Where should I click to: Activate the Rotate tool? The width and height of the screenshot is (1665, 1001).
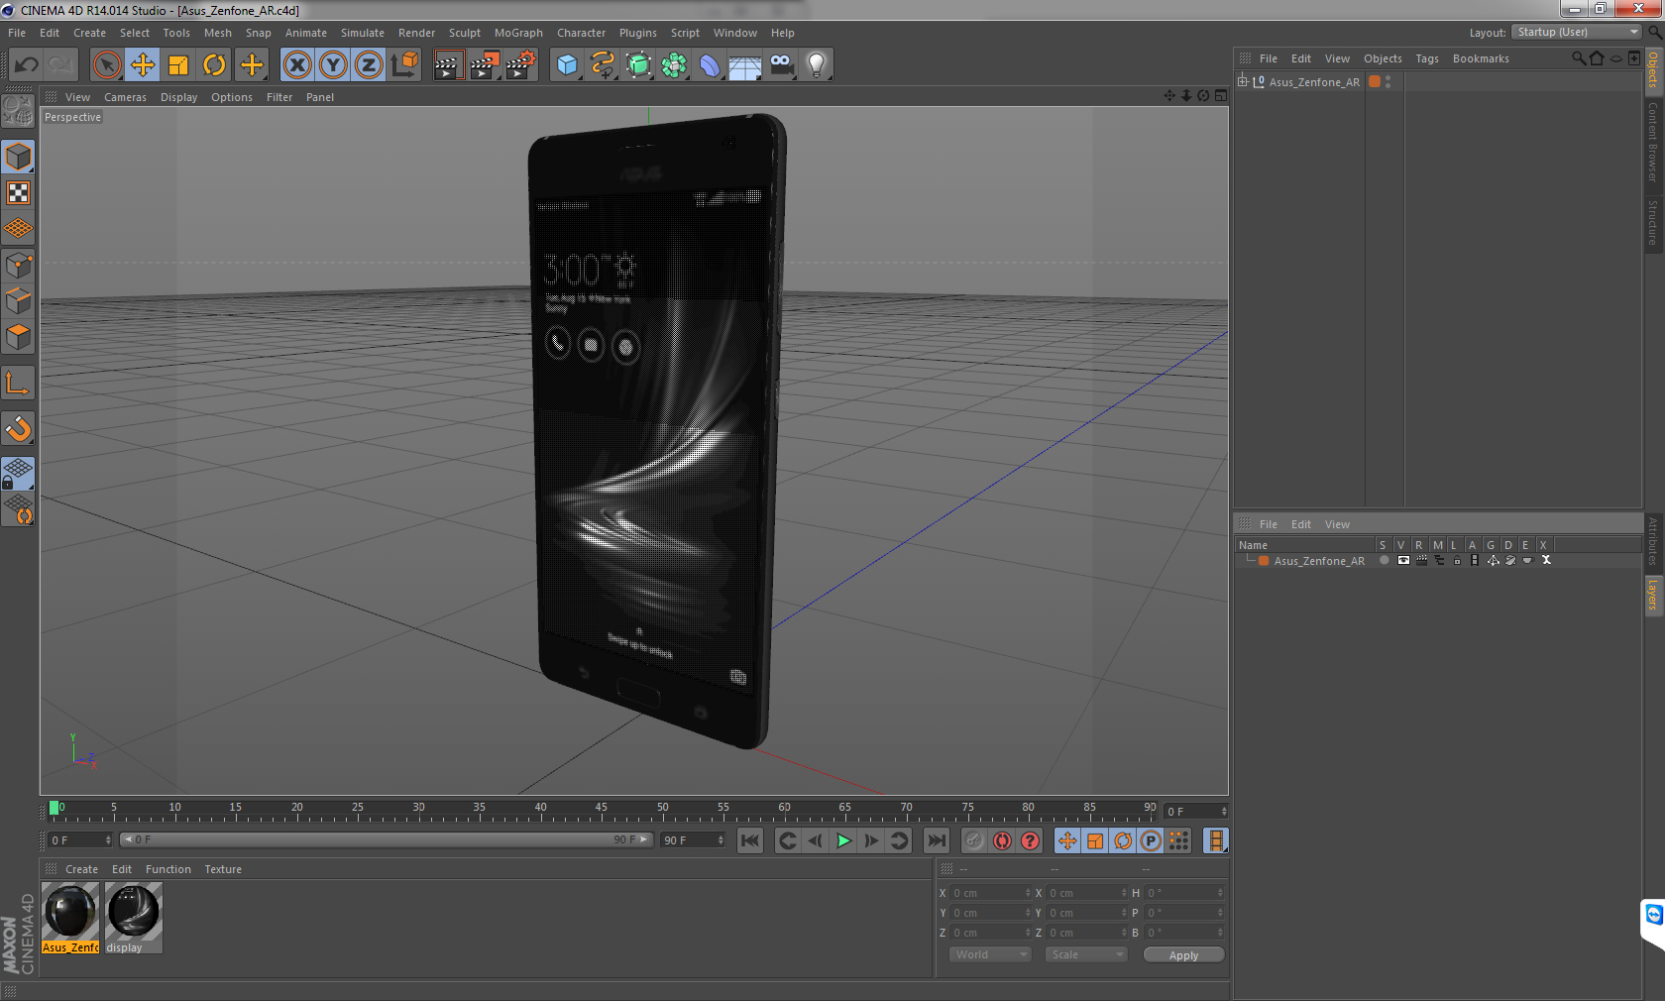[x=214, y=65]
